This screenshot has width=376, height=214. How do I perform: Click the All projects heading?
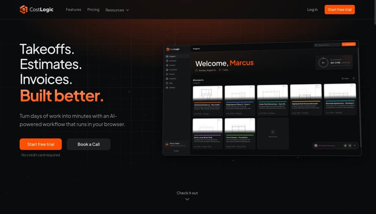pos(198,80)
